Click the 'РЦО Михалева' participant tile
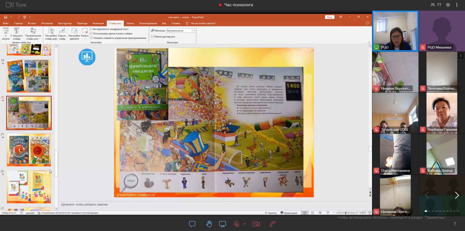 point(442,31)
